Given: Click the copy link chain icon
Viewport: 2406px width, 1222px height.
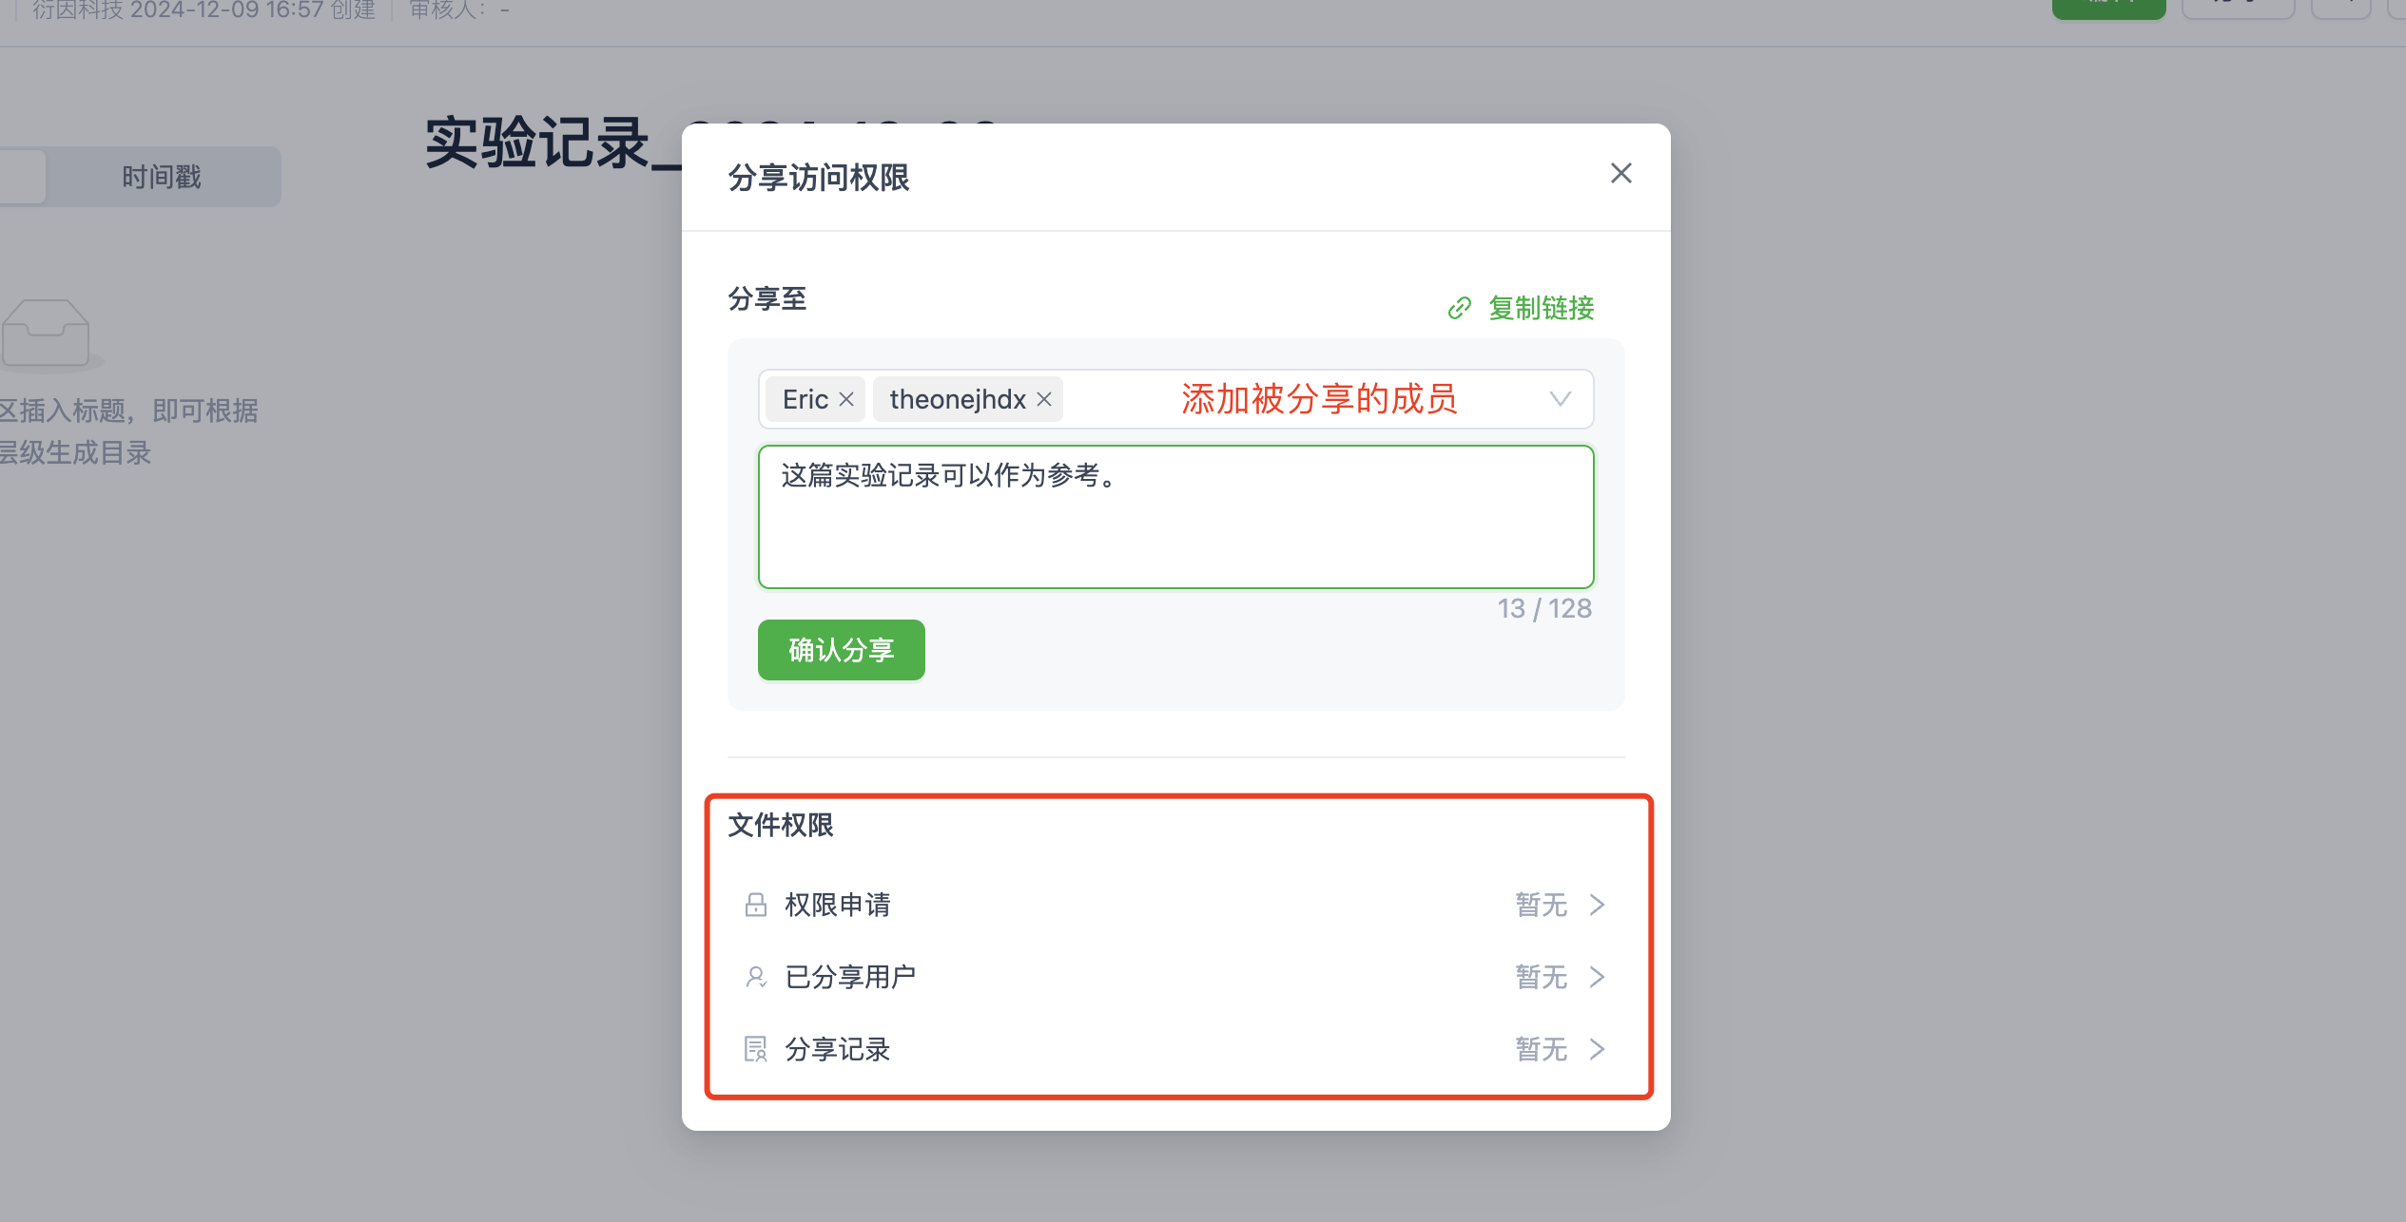Looking at the screenshot, I should click(1460, 308).
